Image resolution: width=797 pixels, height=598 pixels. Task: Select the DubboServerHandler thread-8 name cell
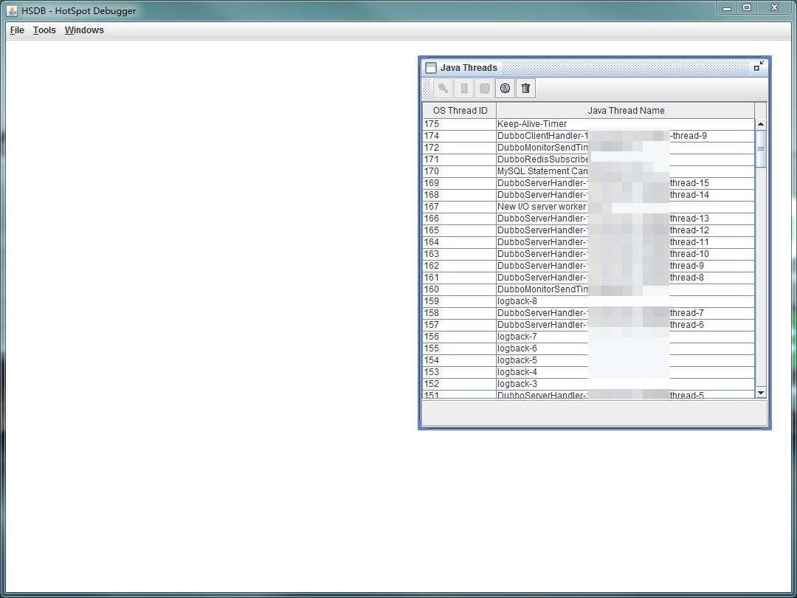pos(626,278)
